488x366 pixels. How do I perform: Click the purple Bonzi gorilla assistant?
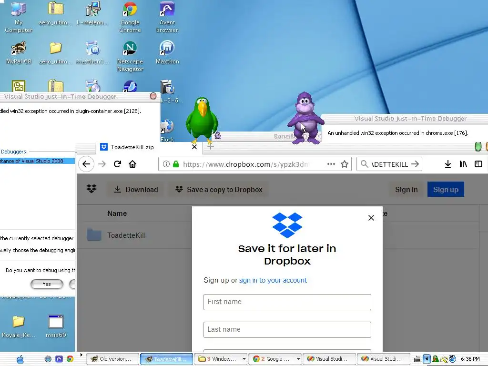[x=305, y=118]
